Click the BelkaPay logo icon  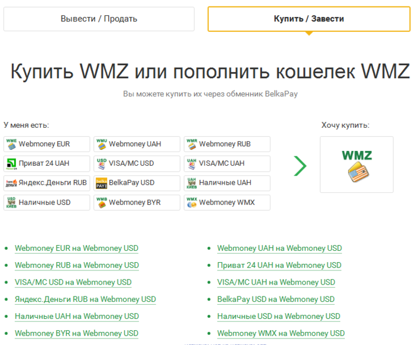tap(102, 183)
